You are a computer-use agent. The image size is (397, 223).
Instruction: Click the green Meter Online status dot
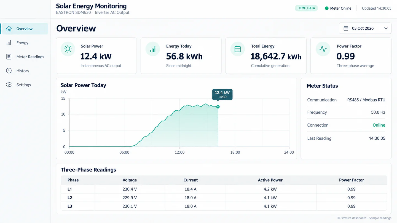(327, 8)
